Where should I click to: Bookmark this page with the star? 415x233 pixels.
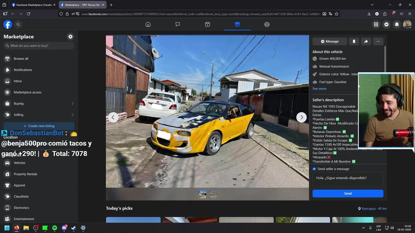(x=337, y=14)
